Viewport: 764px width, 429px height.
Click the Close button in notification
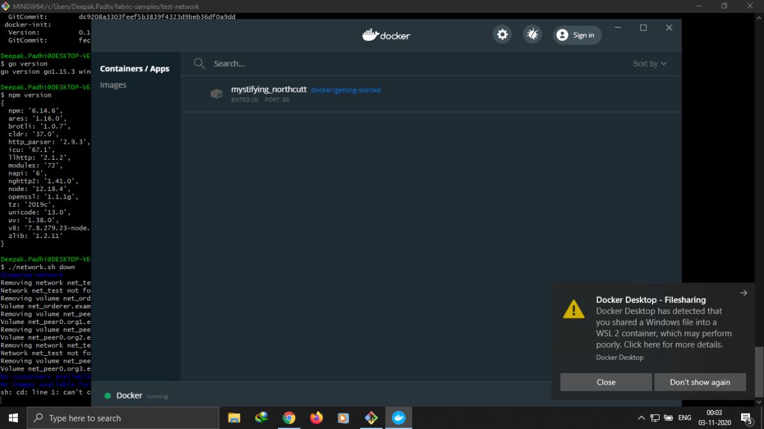(606, 382)
